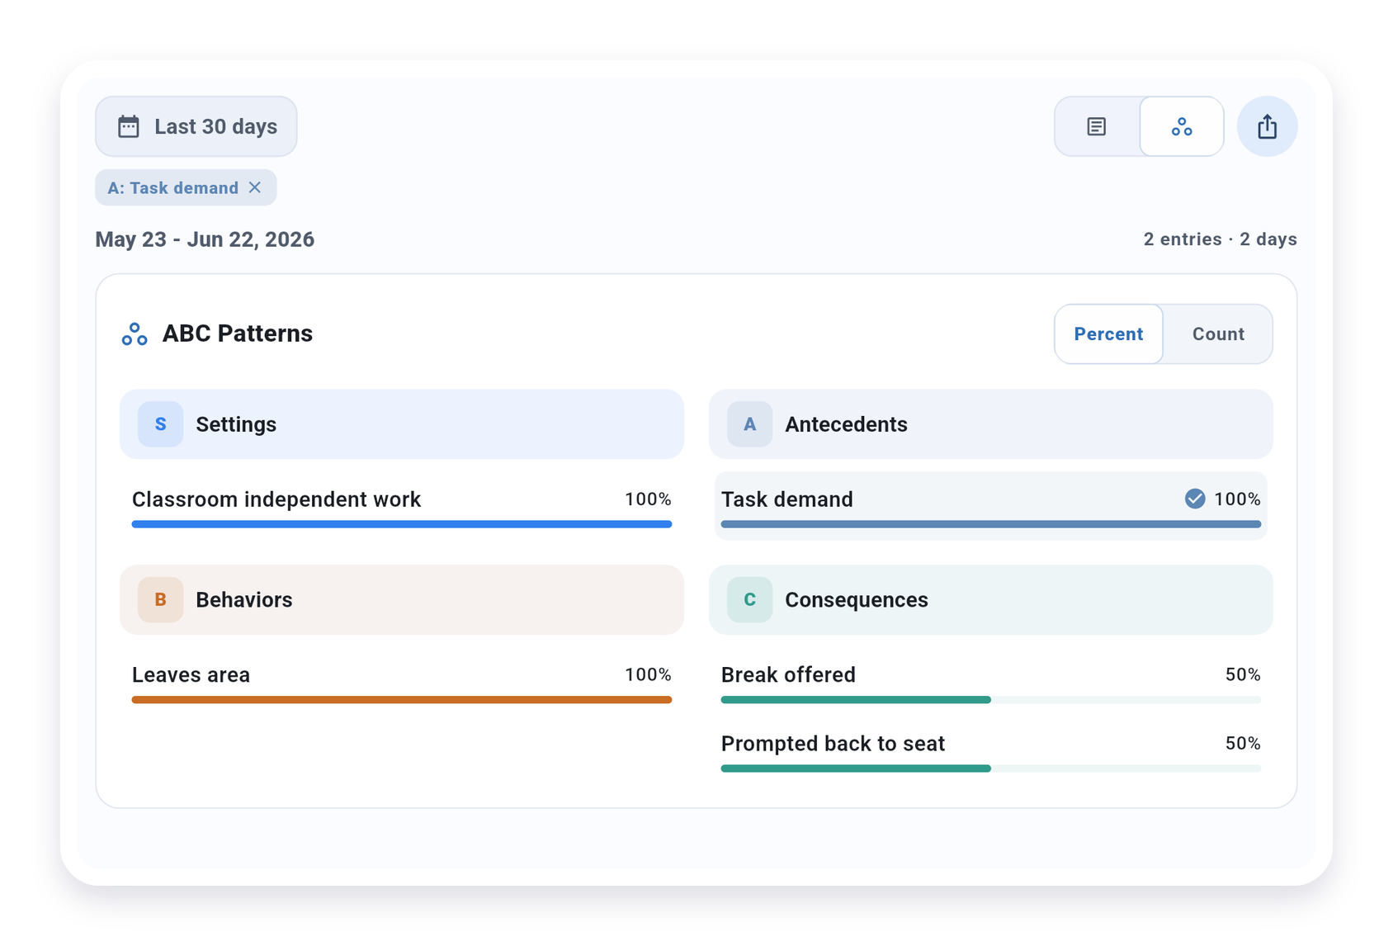1393x946 pixels.
Task: Click the calendar icon in date filter
Action: pos(129,126)
